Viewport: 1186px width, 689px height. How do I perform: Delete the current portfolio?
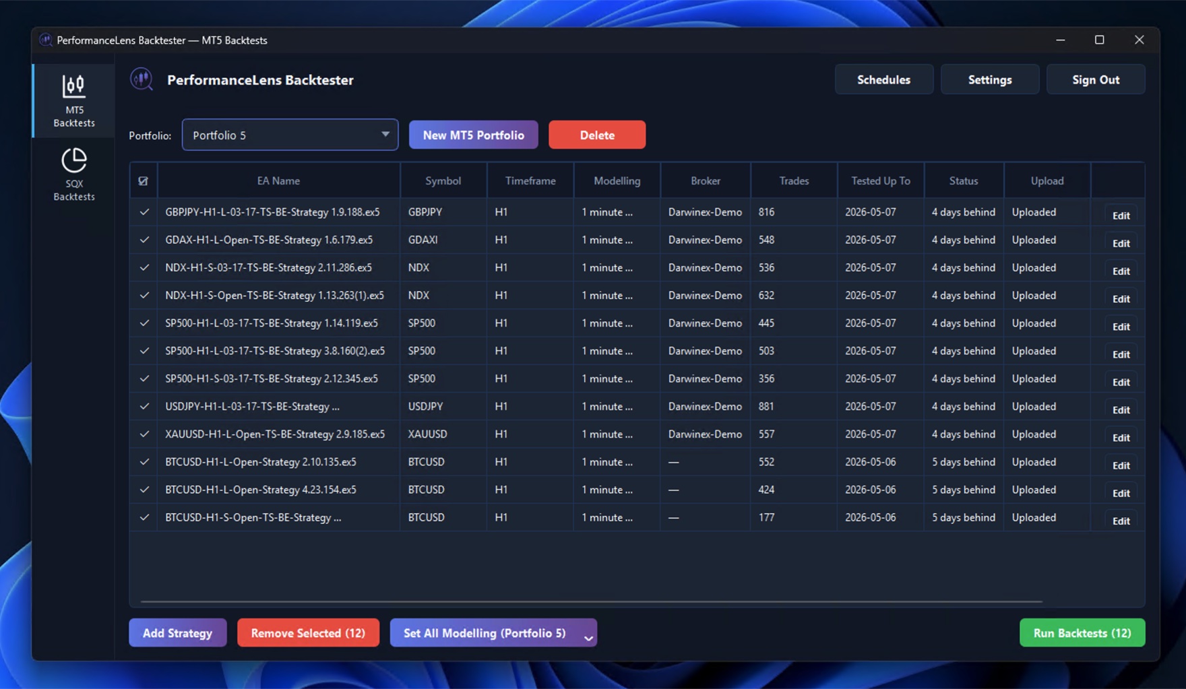596,135
